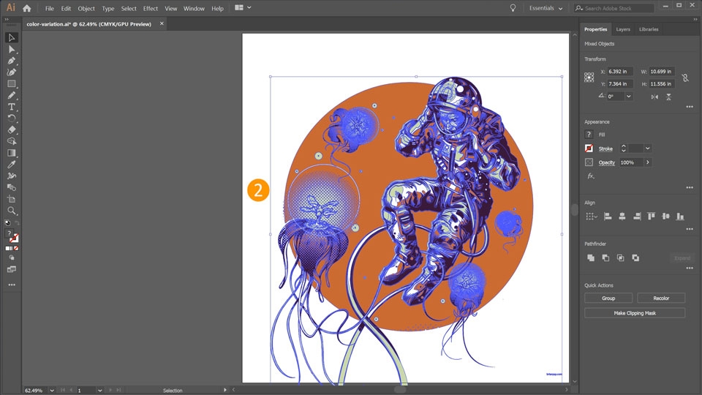The height and width of the screenshot is (395, 702).
Task: Click the Group quick action button
Action: click(608, 298)
